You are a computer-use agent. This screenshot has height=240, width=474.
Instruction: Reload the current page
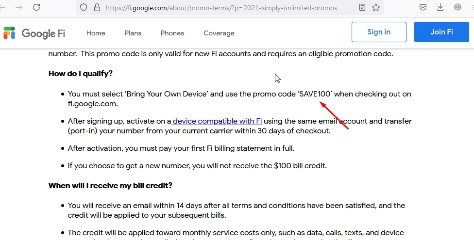pyautogui.click(x=36, y=8)
